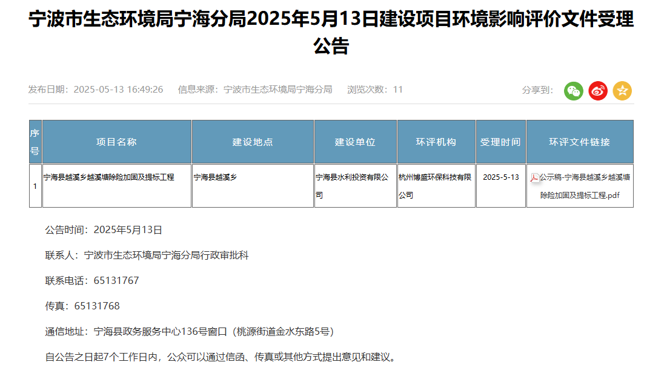667x382 pixels.
Task: Click the 联系人 line
Action: 147,255
